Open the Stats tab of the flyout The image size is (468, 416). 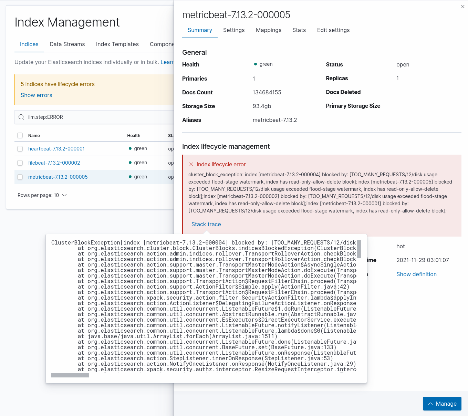tap(299, 30)
